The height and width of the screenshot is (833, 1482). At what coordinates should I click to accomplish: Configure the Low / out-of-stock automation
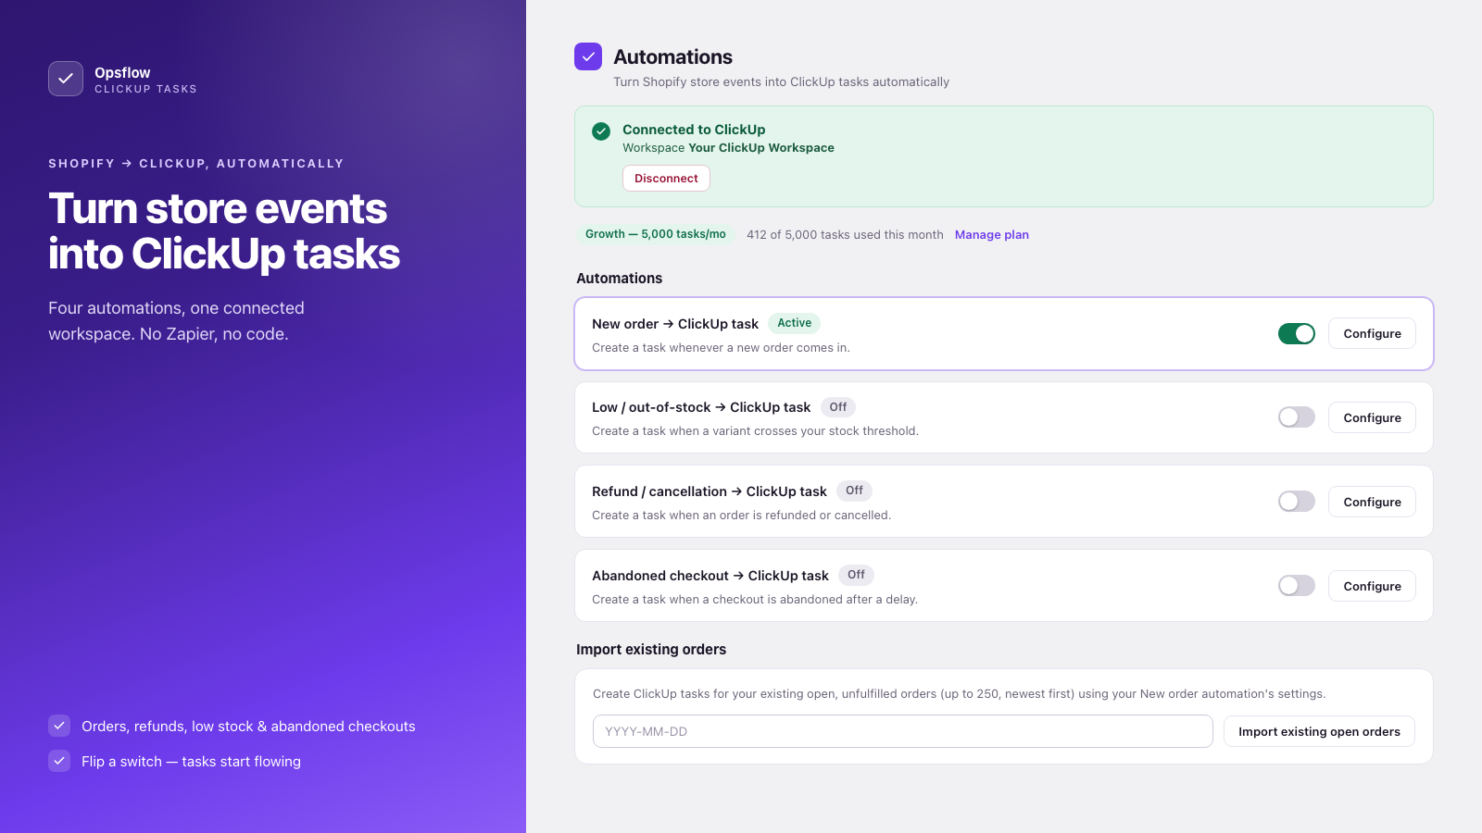1372,417
